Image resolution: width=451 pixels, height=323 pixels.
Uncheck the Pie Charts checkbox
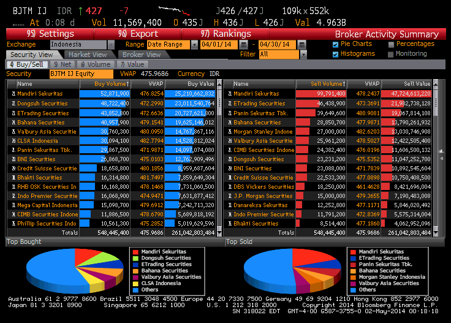pyautogui.click(x=335, y=44)
